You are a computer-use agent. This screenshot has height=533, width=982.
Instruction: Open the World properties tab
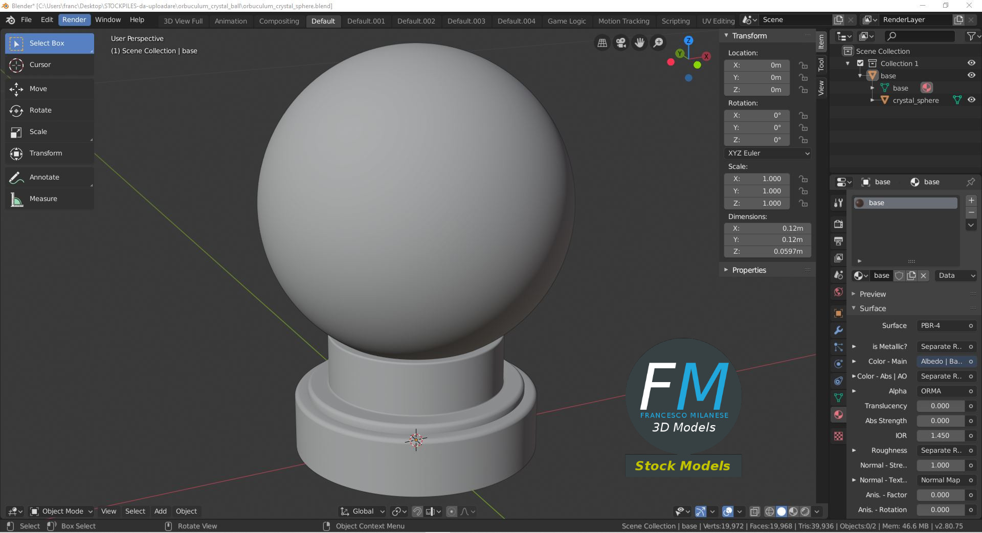[838, 292]
